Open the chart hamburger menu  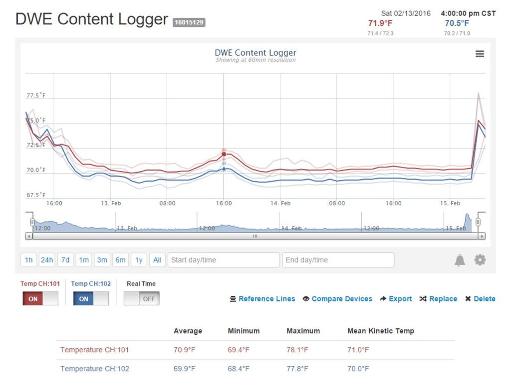point(480,54)
